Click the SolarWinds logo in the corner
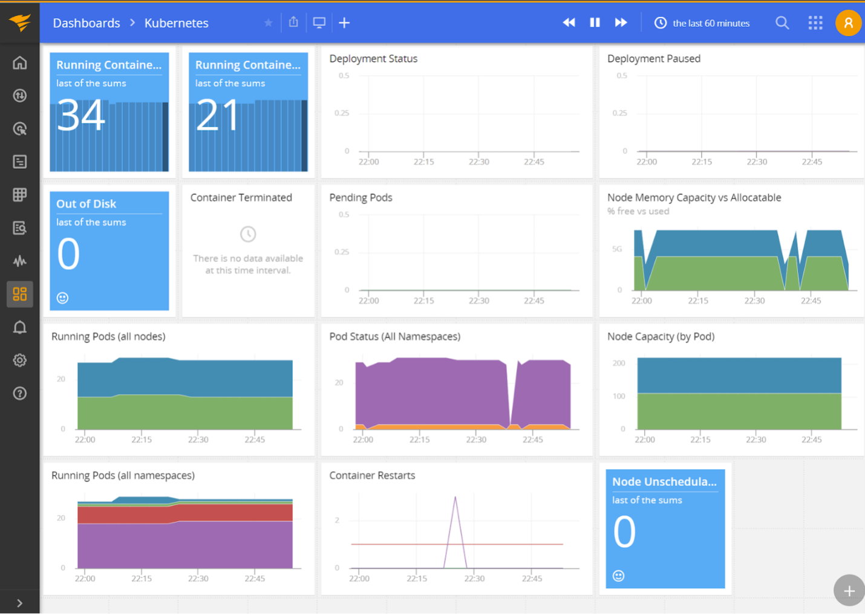865x615 pixels. click(x=20, y=22)
